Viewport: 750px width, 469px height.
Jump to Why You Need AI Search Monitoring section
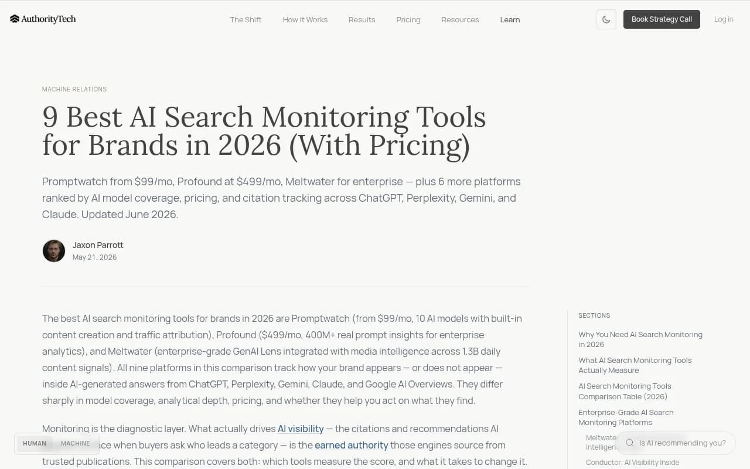640,339
